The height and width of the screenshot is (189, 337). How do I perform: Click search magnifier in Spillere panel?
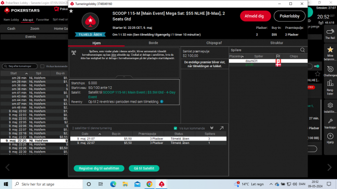(x=302, y=50)
